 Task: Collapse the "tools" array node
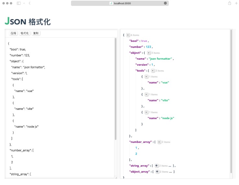[153, 71]
